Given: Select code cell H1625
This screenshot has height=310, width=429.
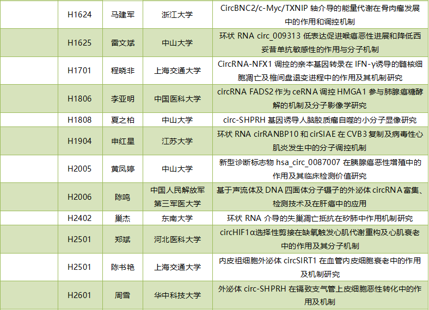Looking at the screenshot, I should [x=79, y=43].
